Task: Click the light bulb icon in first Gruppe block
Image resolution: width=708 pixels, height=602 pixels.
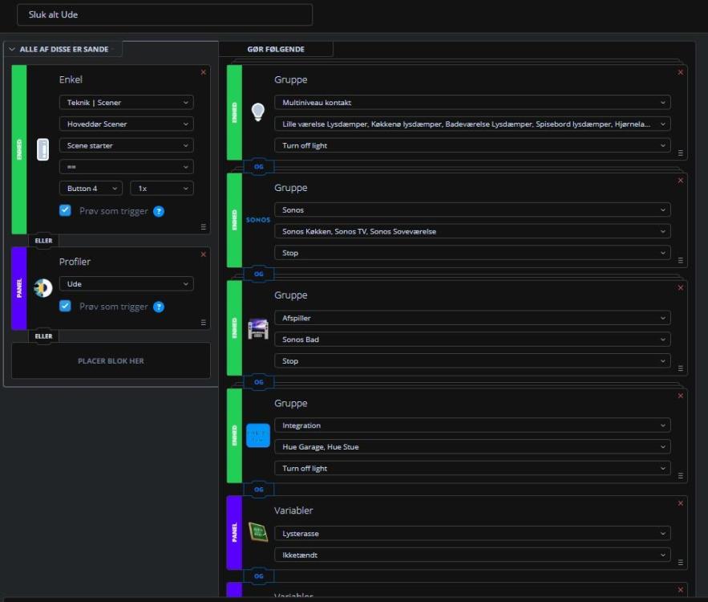Action: (257, 112)
